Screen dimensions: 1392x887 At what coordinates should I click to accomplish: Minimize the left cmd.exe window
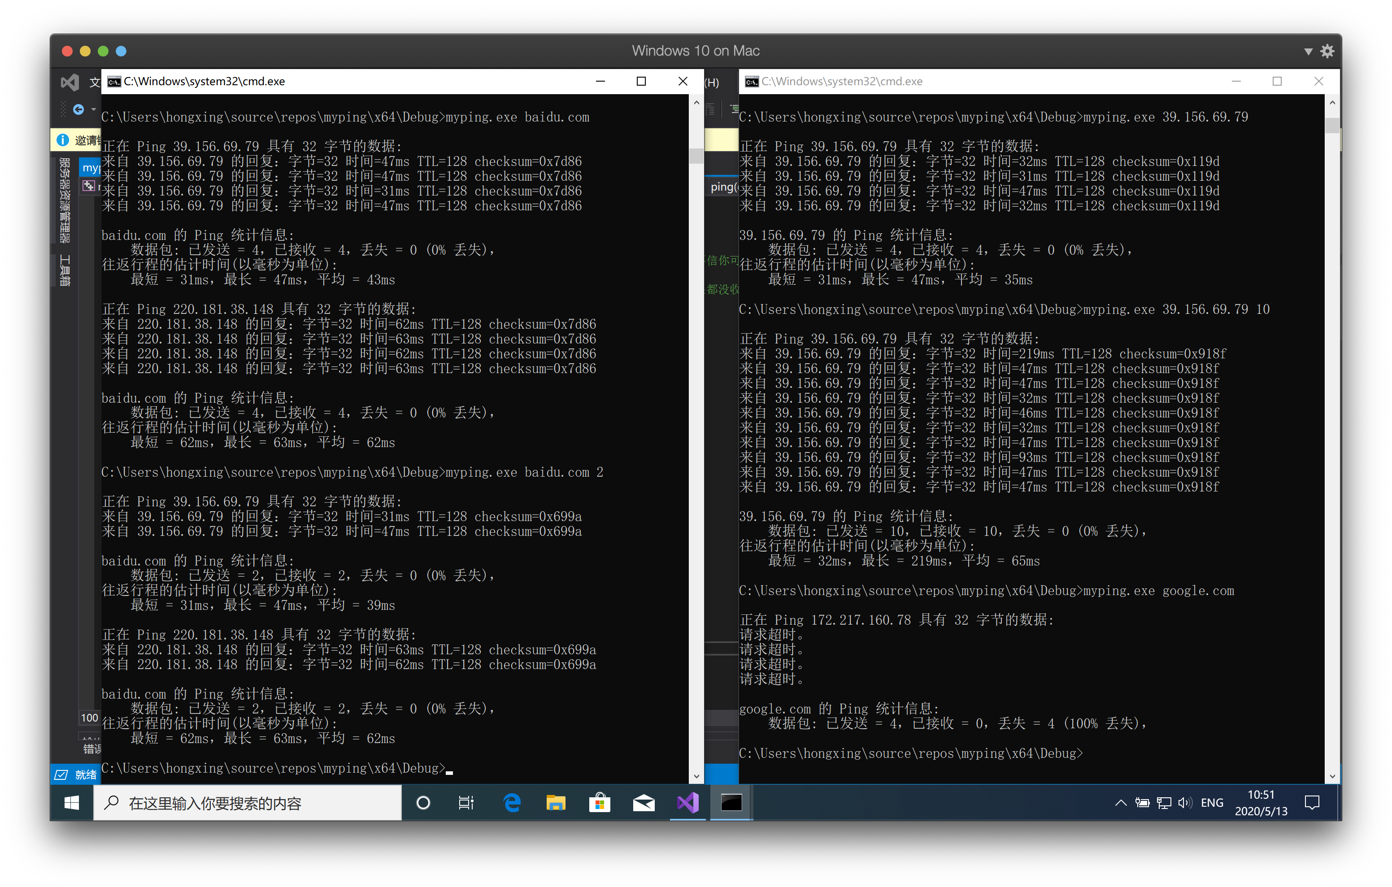point(600,82)
